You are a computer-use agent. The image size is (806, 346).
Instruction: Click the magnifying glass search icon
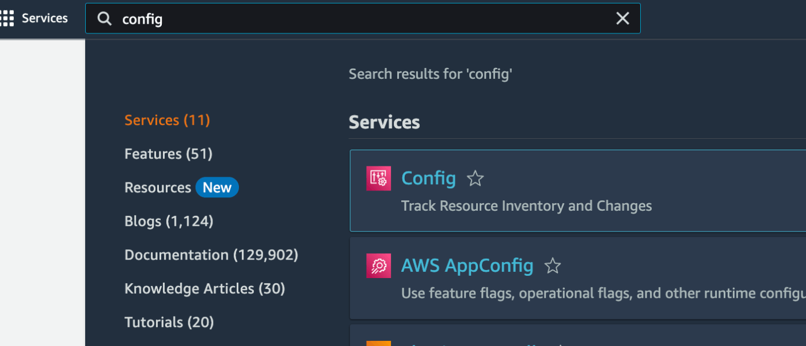(x=104, y=19)
